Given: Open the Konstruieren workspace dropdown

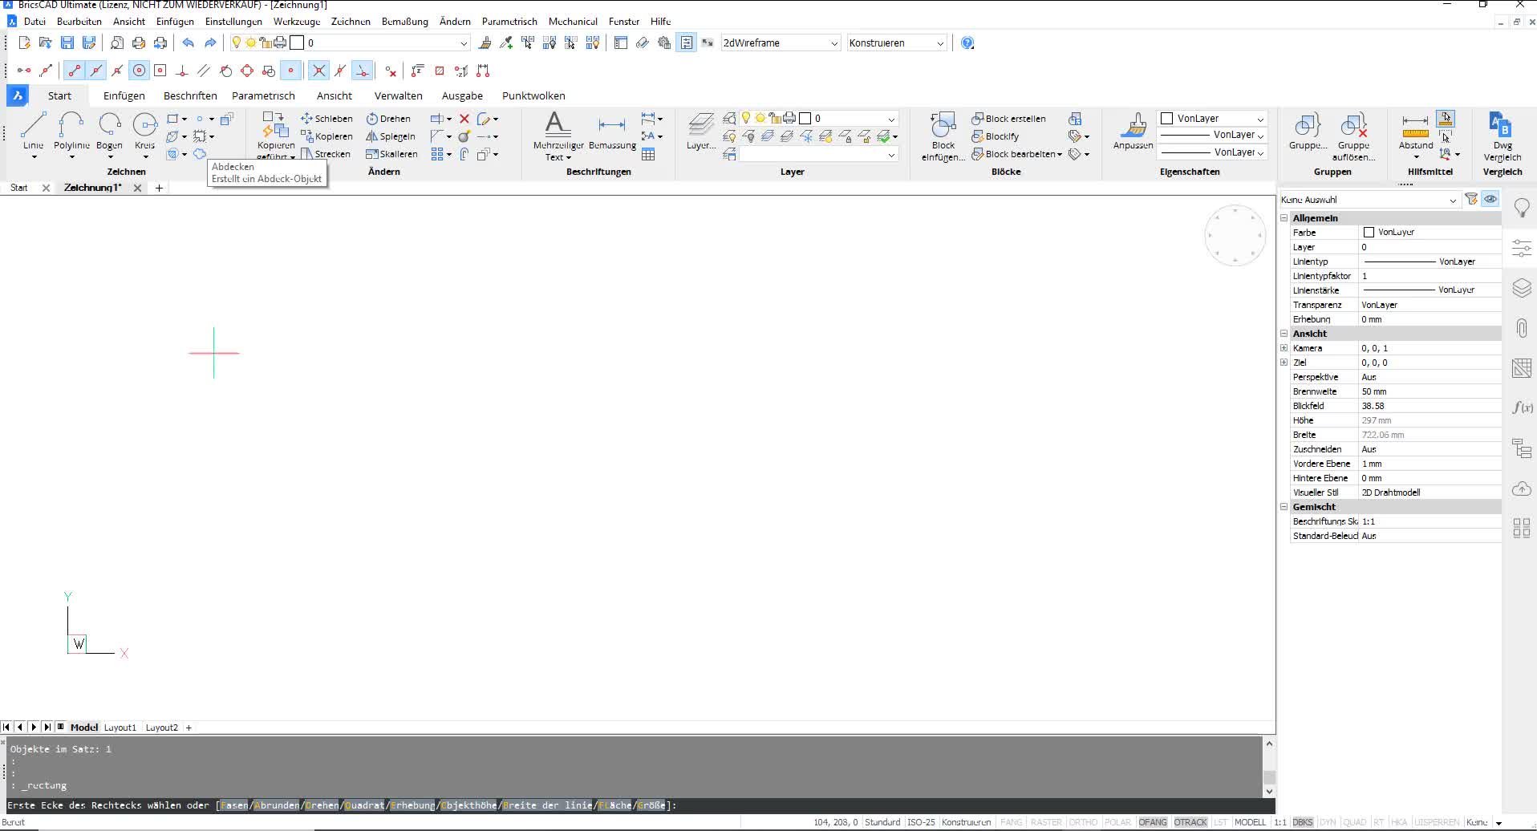Looking at the screenshot, I should coord(897,43).
